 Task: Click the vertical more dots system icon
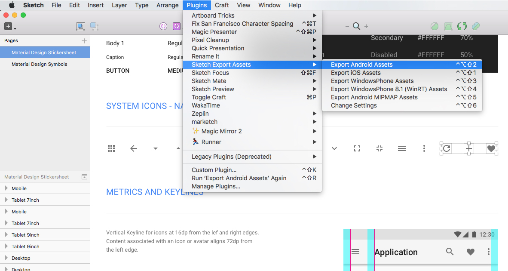pyautogui.click(x=424, y=148)
